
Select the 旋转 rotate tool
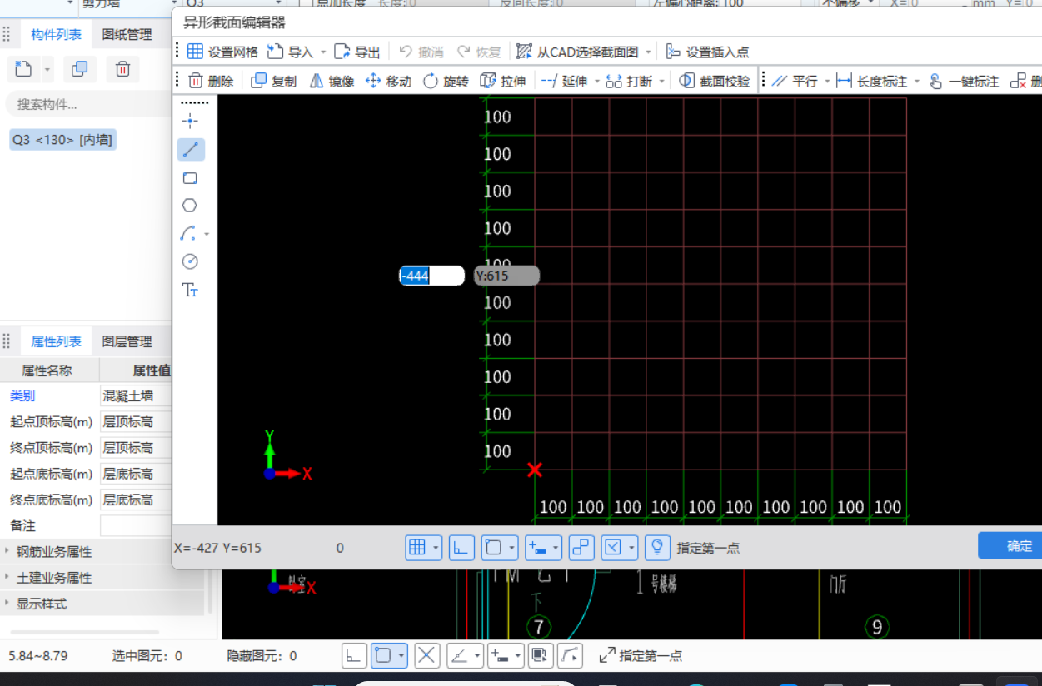pos(446,81)
